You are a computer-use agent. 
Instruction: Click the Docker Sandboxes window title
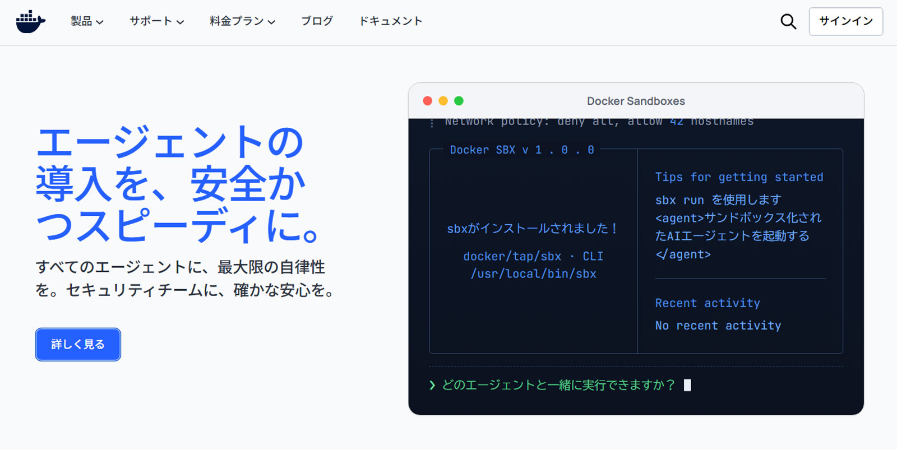pos(636,101)
